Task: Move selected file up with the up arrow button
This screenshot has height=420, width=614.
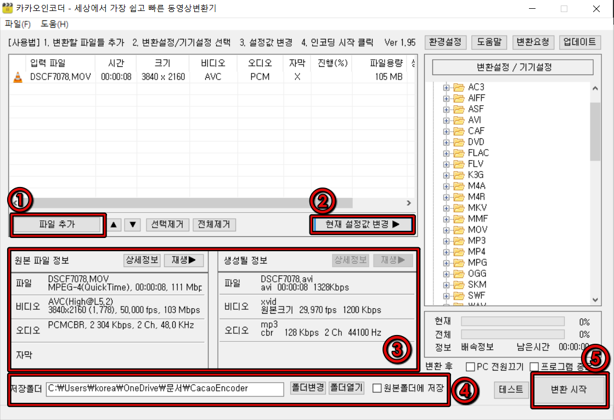Action: (x=114, y=225)
